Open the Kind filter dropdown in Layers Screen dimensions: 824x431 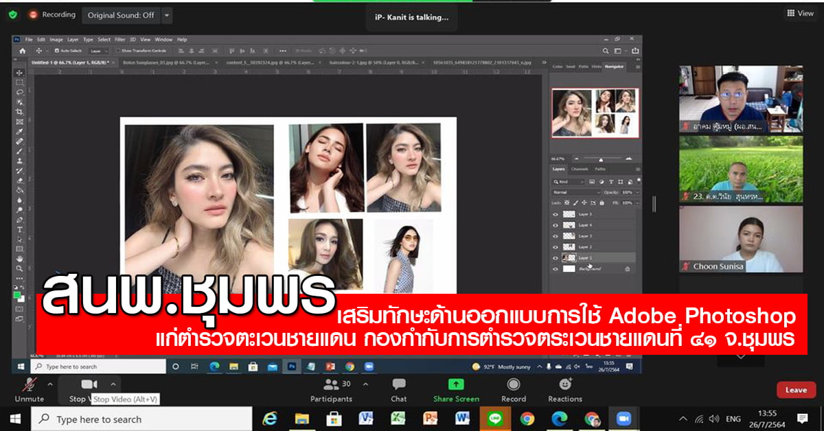(569, 182)
